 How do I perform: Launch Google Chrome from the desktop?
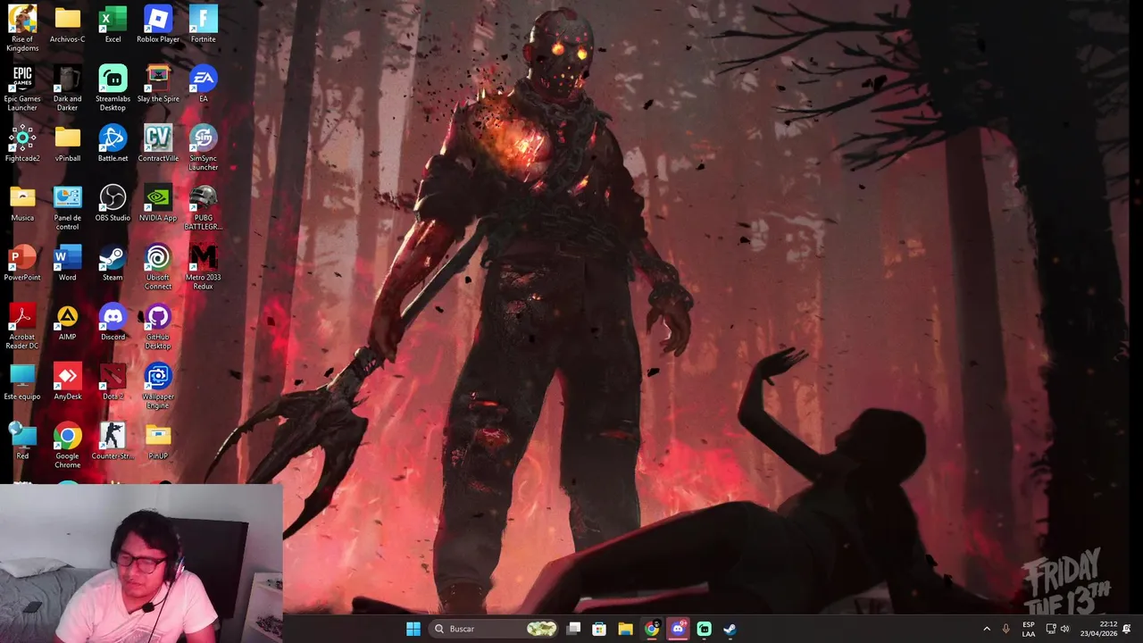point(67,446)
